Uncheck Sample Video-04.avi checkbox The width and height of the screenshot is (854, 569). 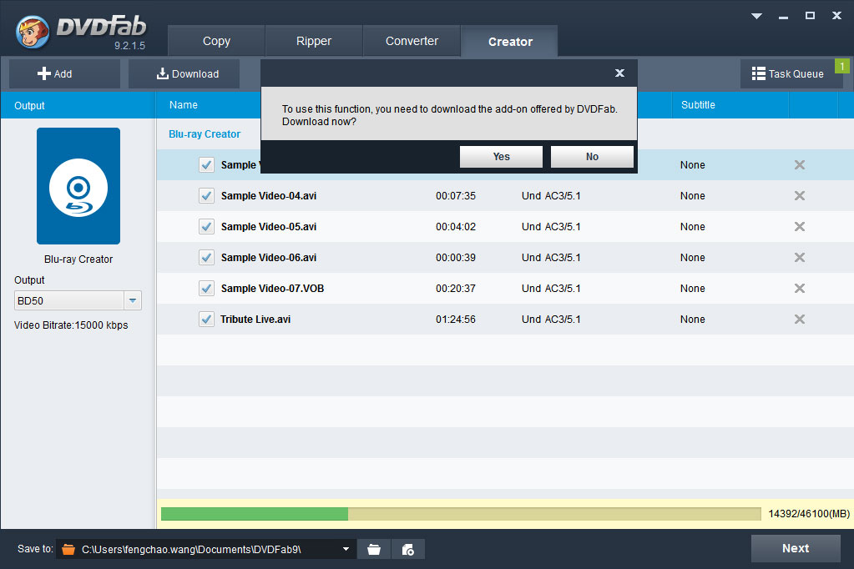(206, 195)
